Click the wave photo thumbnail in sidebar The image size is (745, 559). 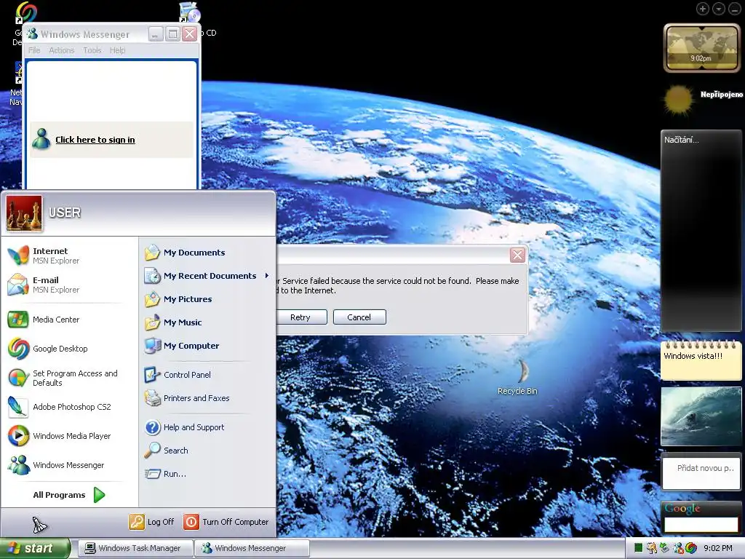tap(701, 416)
